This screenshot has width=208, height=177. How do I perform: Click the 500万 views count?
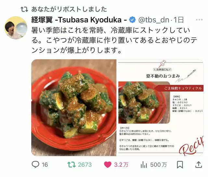[158, 165]
